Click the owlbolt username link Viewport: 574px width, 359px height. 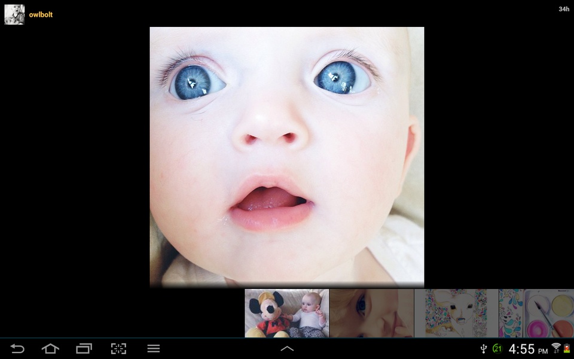pyautogui.click(x=41, y=14)
